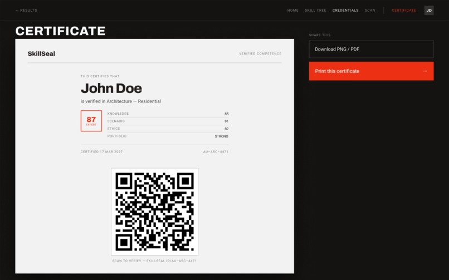Viewport: 449px width, 280px height.
Task: Click the 87 Expert score badge
Action: pos(91,121)
